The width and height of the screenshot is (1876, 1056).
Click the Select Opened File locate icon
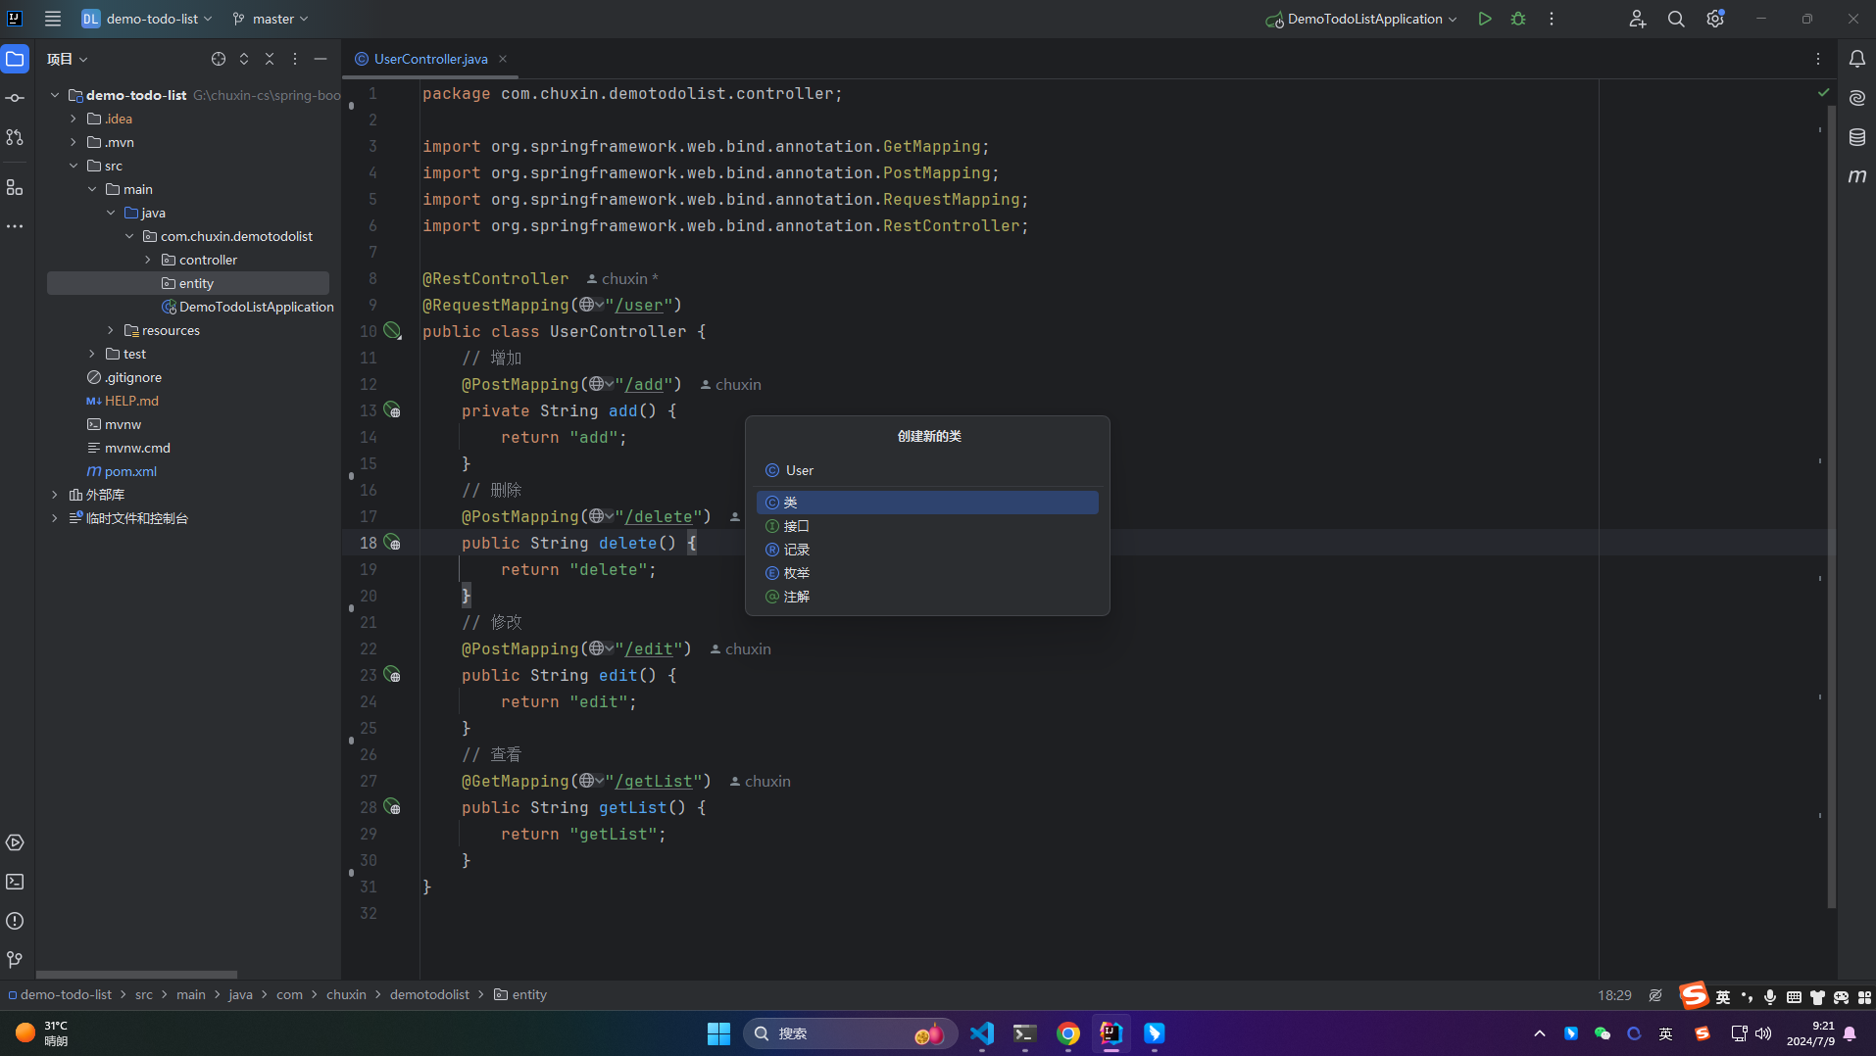click(x=219, y=59)
